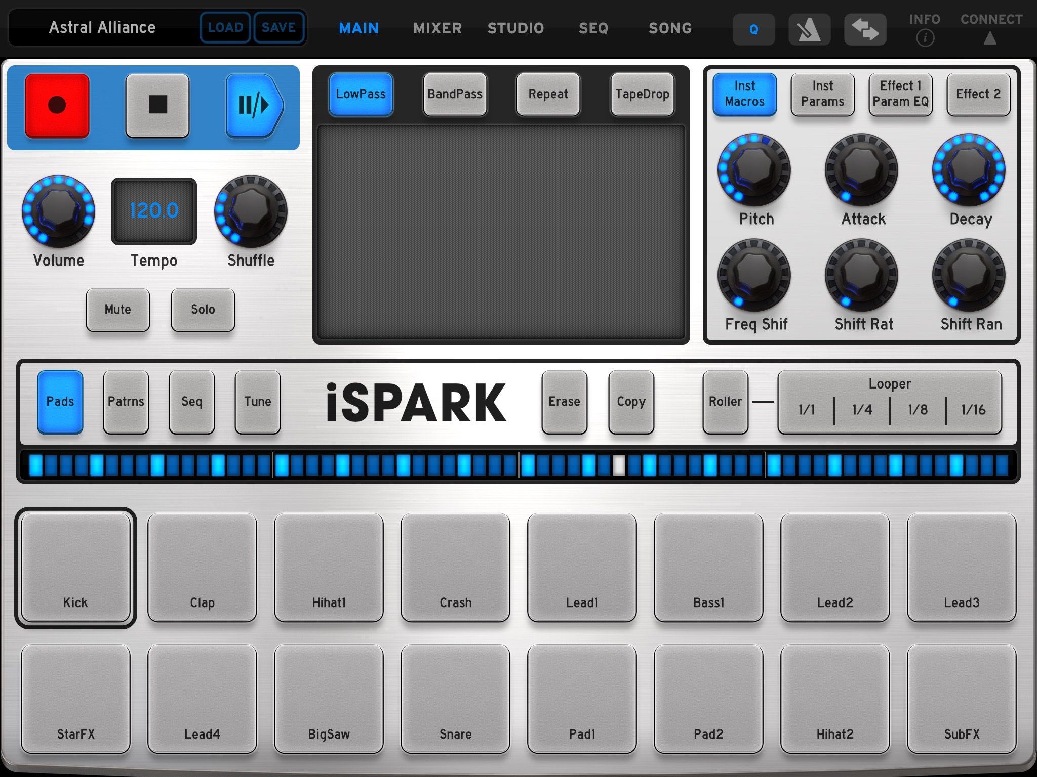Expand the CONNECT arrow menu
The image size is (1037, 777).
click(x=990, y=38)
